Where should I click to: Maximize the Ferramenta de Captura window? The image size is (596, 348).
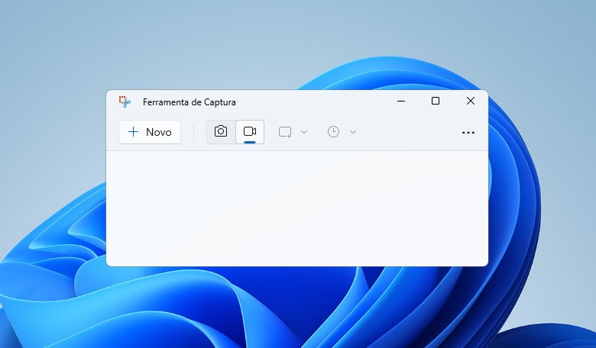pyautogui.click(x=436, y=101)
